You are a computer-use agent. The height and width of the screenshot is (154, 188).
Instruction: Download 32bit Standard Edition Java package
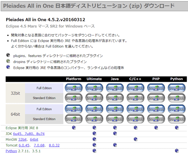(x=115, y=98)
